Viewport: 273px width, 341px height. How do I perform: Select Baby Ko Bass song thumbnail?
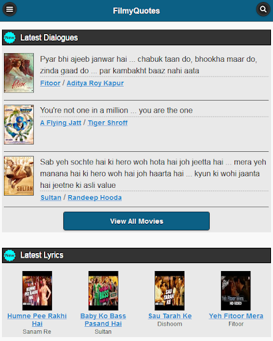click(x=103, y=290)
